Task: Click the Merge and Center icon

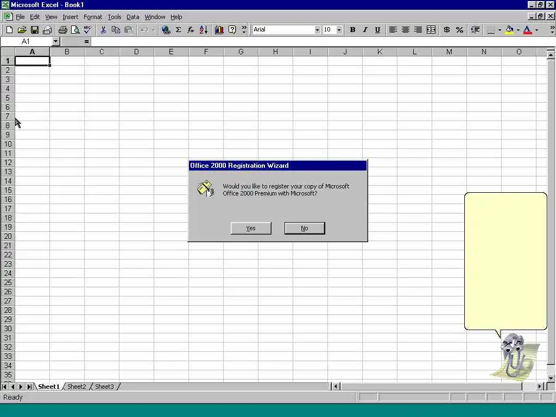Action: pyautogui.click(x=431, y=30)
